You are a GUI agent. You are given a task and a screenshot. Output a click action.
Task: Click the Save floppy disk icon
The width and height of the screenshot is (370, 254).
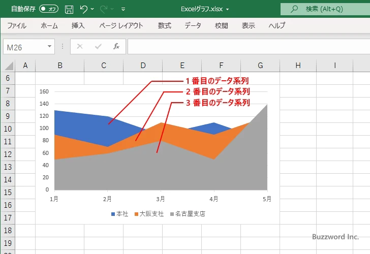point(69,9)
